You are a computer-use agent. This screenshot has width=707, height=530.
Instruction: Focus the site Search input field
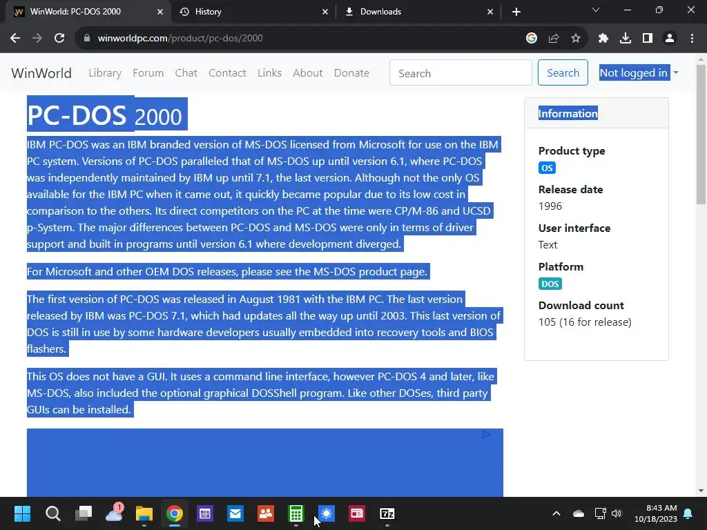point(461,73)
